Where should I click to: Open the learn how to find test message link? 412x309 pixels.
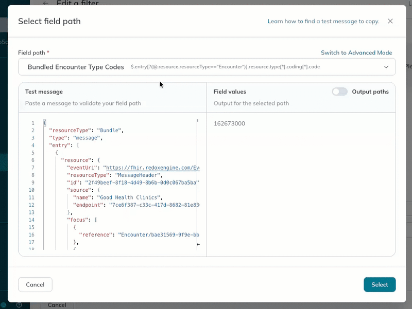[x=323, y=21]
